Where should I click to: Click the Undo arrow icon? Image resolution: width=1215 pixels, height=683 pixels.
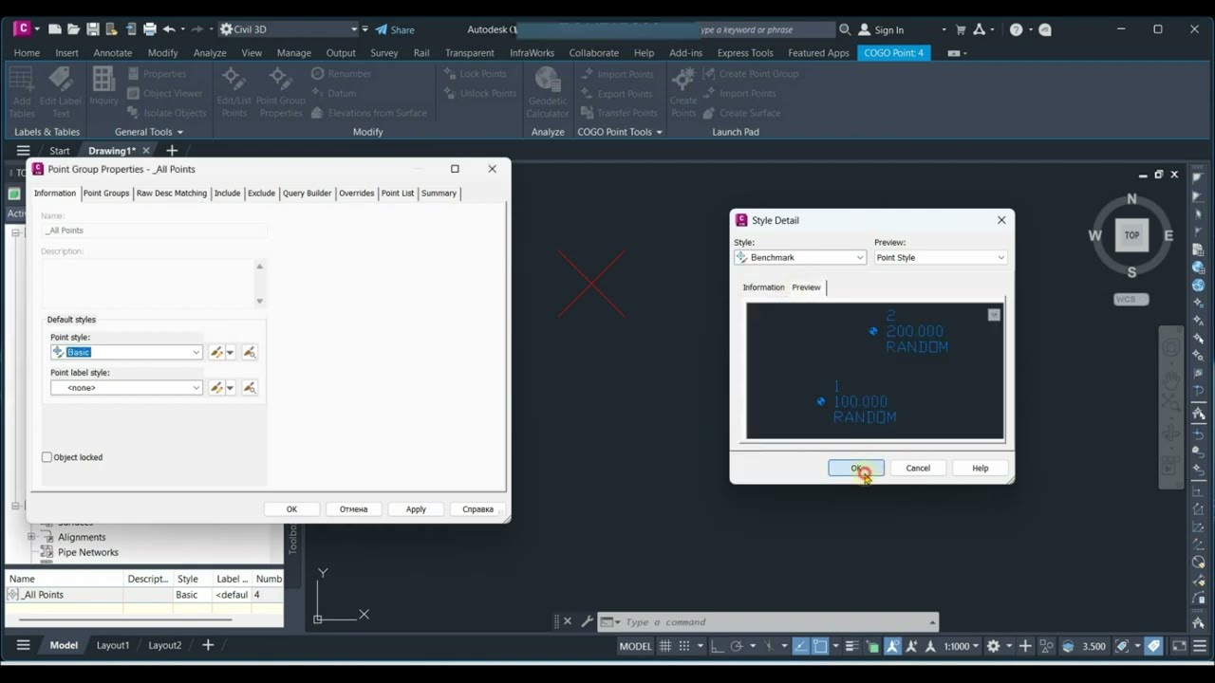[169, 29]
